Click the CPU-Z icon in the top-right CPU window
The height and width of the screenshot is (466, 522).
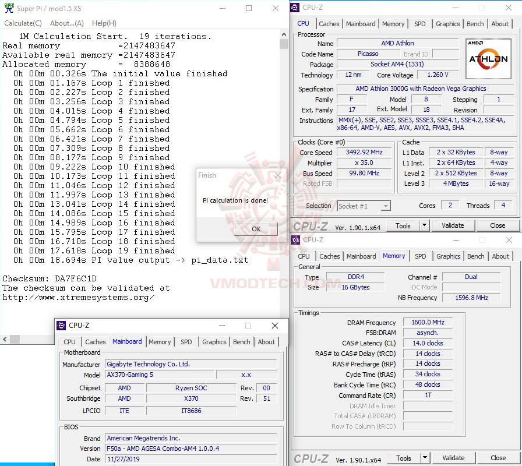point(295,8)
